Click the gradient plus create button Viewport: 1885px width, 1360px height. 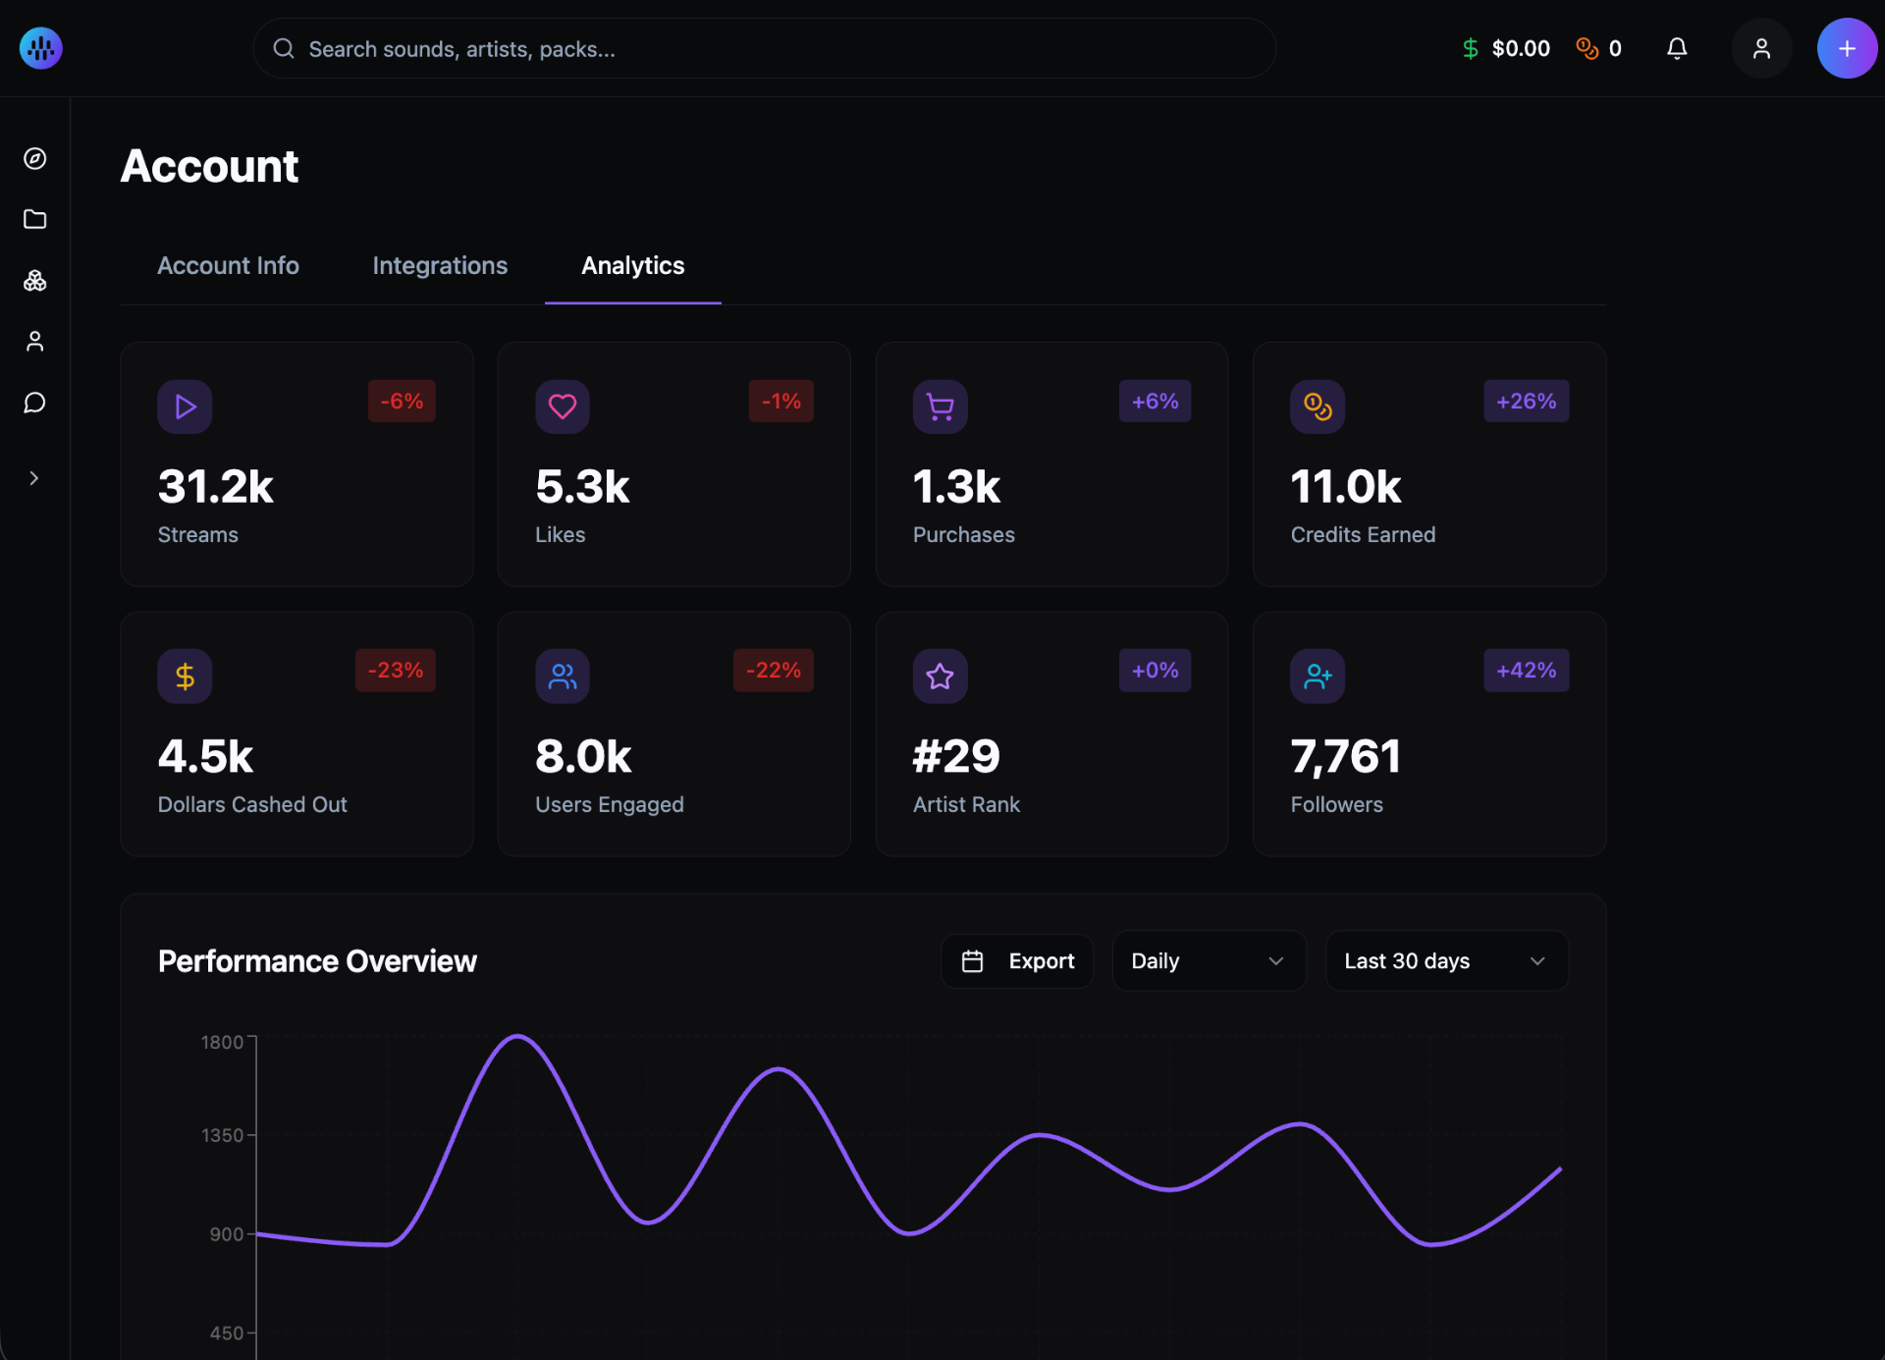coord(1846,48)
